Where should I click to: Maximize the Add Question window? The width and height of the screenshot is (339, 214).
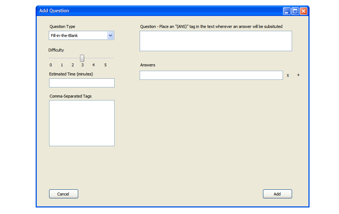[x=295, y=11]
